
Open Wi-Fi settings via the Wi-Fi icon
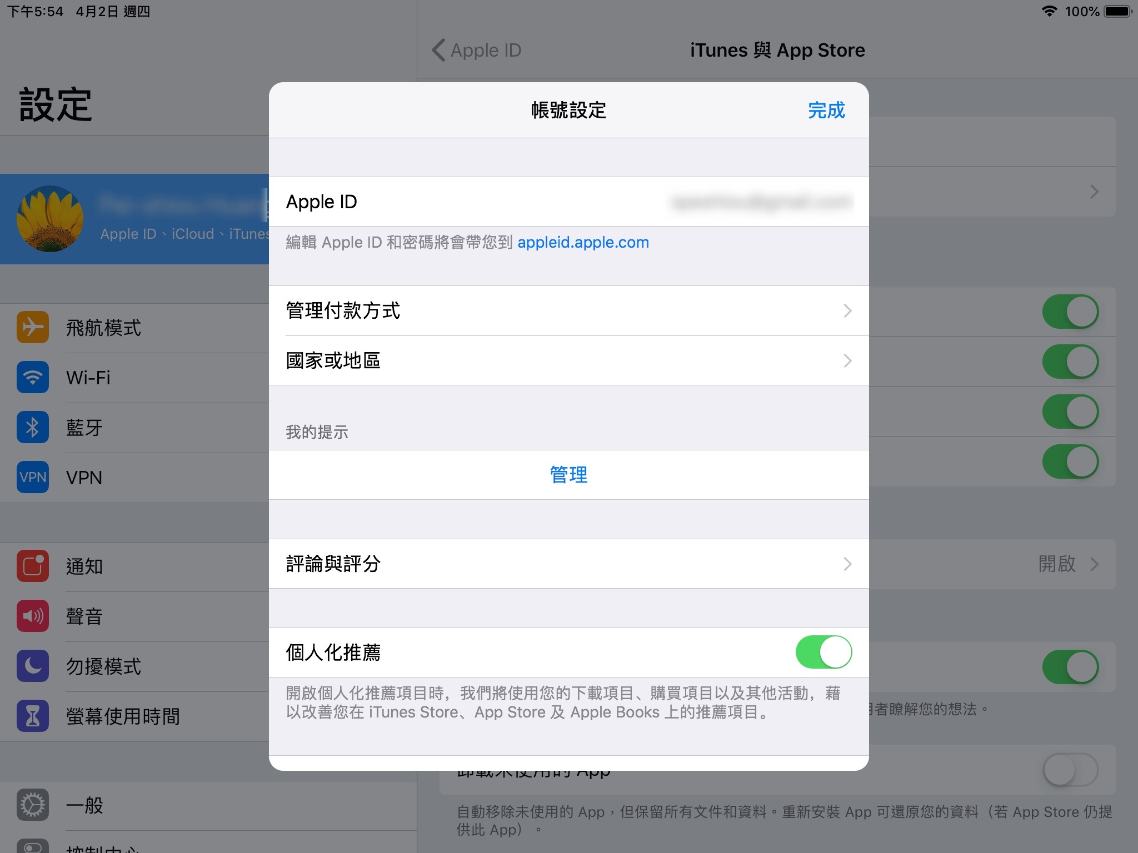pyautogui.click(x=33, y=377)
